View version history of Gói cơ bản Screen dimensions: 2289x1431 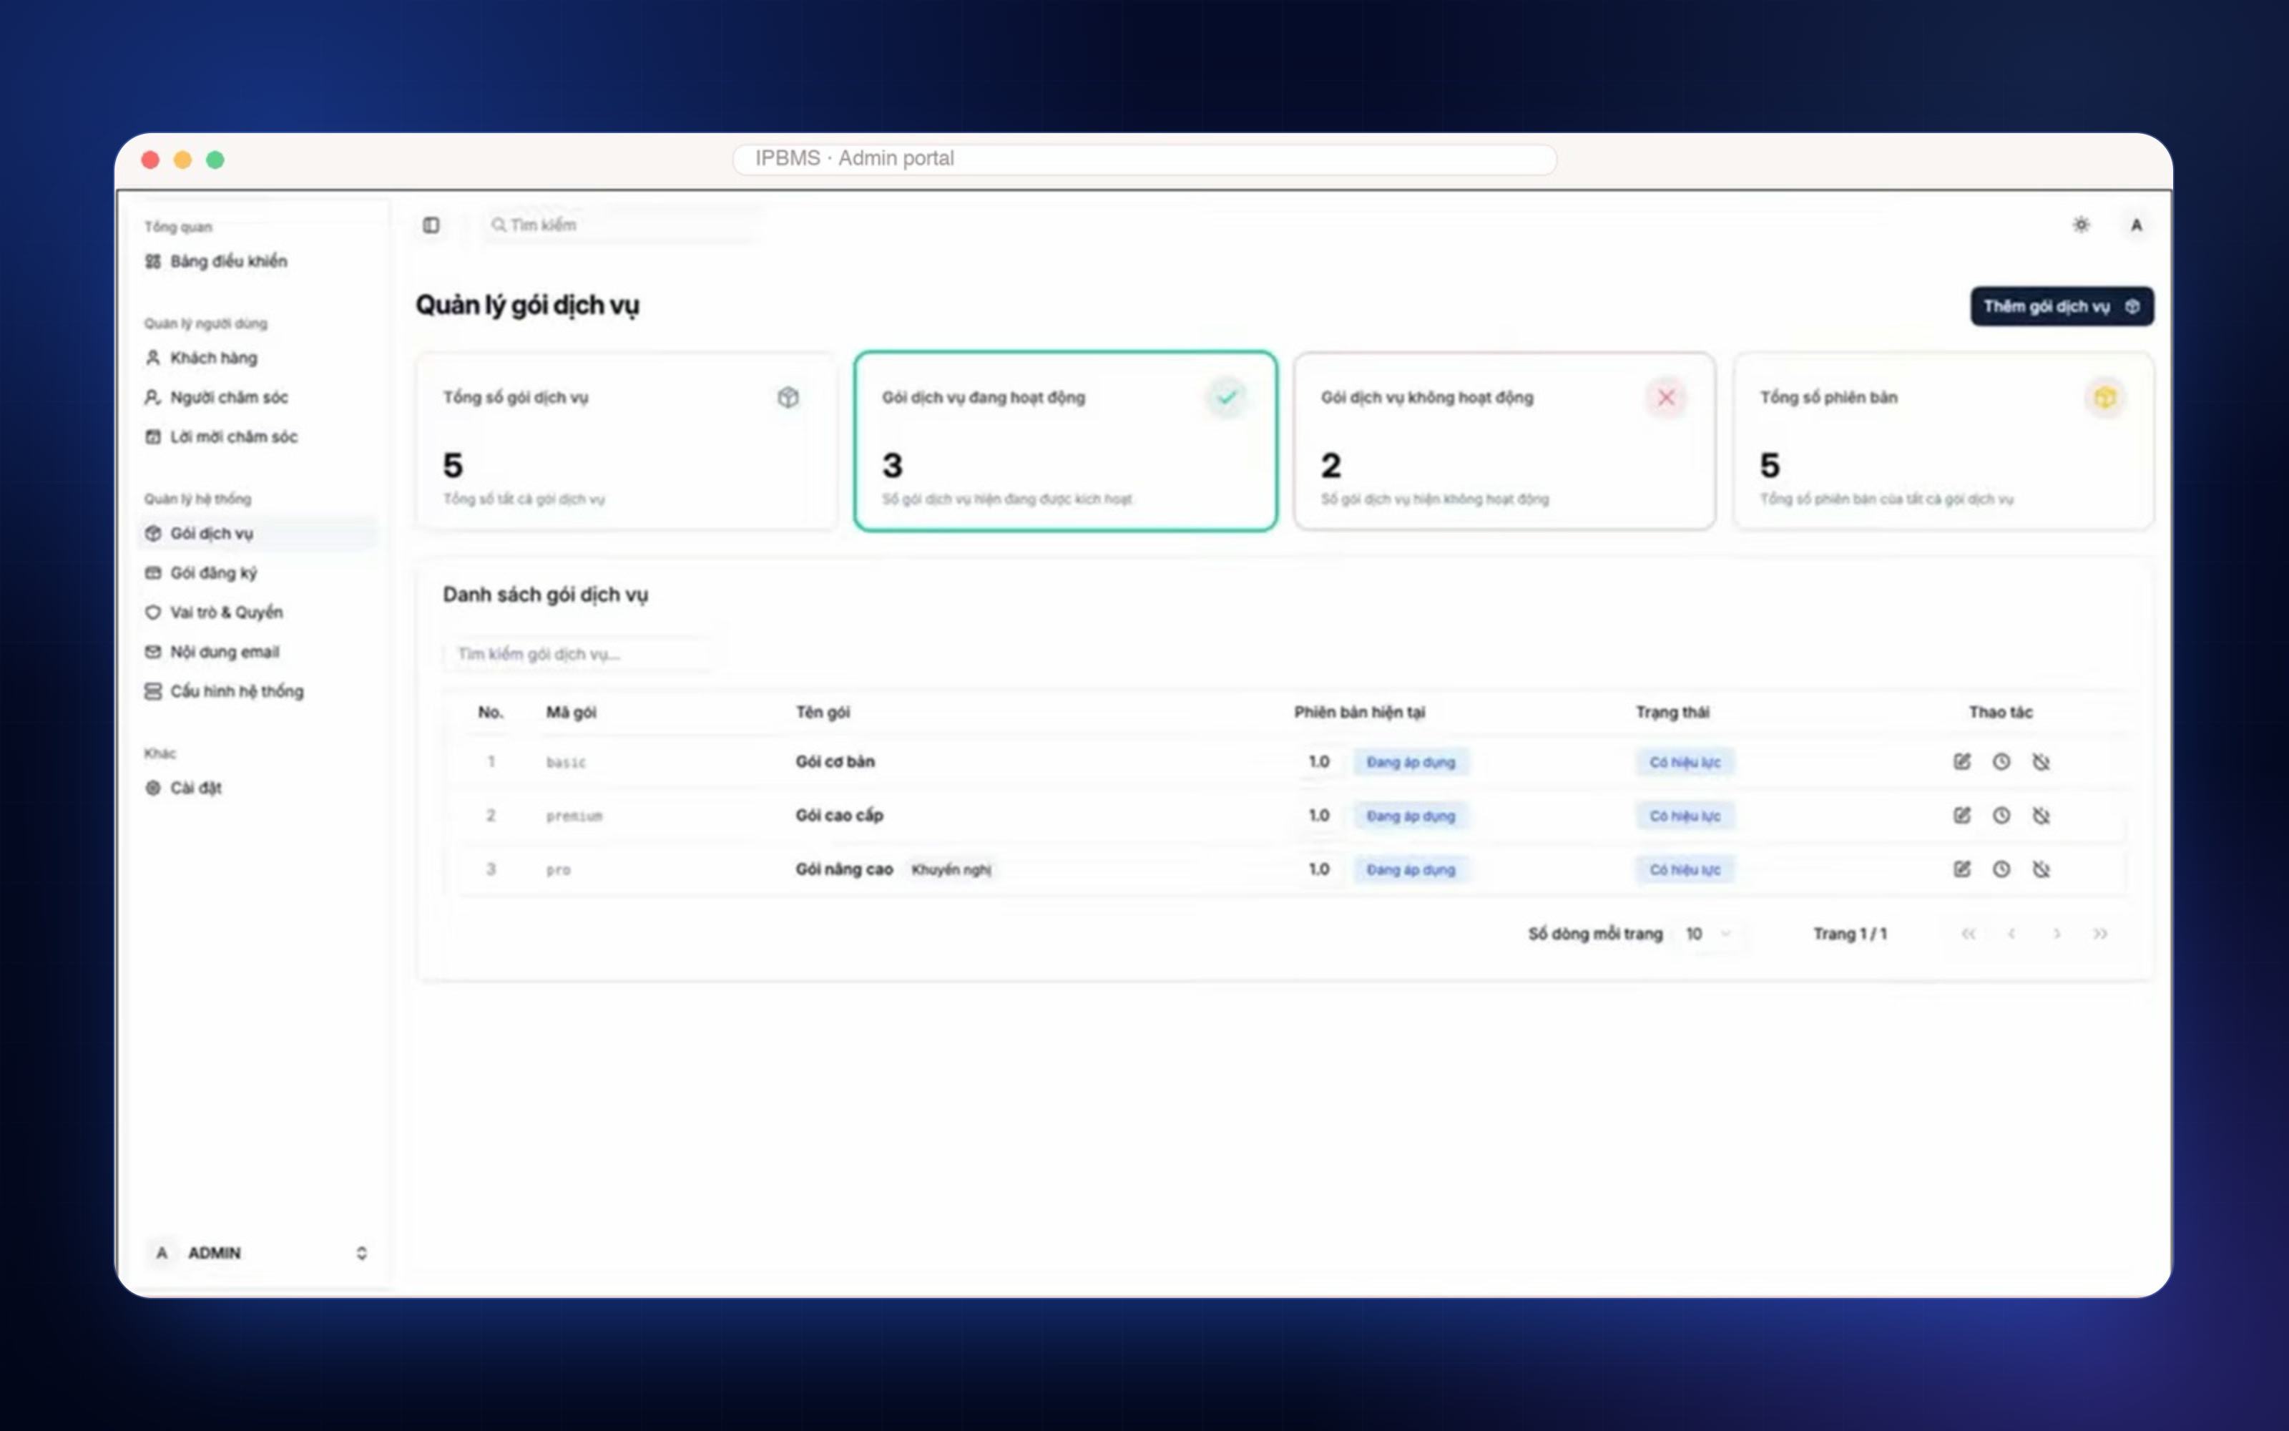pyautogui.click(x=2001, y=762)
